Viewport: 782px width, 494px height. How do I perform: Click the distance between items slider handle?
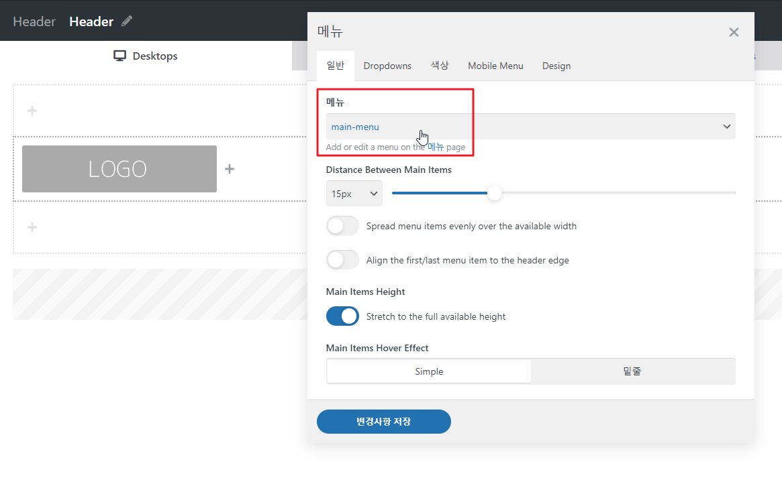(x=494, y=193)
